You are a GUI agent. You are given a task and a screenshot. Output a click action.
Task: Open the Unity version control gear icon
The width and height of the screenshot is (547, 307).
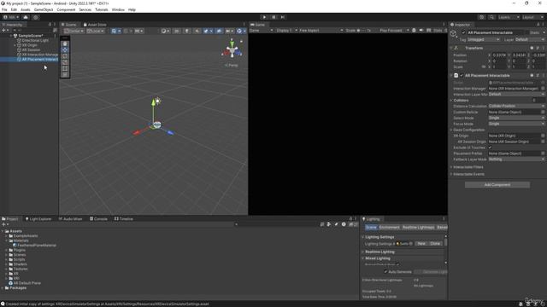click(36, 17)
